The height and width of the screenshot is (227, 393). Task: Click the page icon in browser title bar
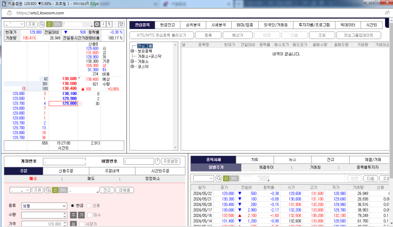pos(4,4)
